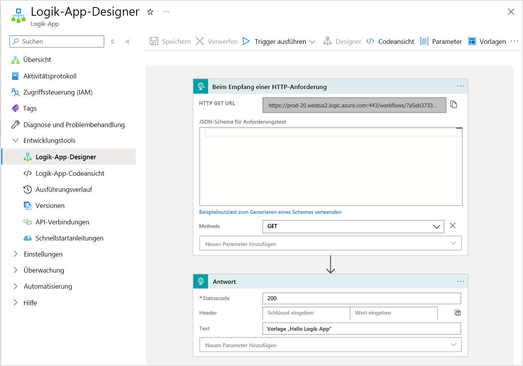The width and height of the screenshot is (523, 366).
Task: Click the HTTP trigger card globe icon
Action: pyautogui.click(x=201, y=86)
